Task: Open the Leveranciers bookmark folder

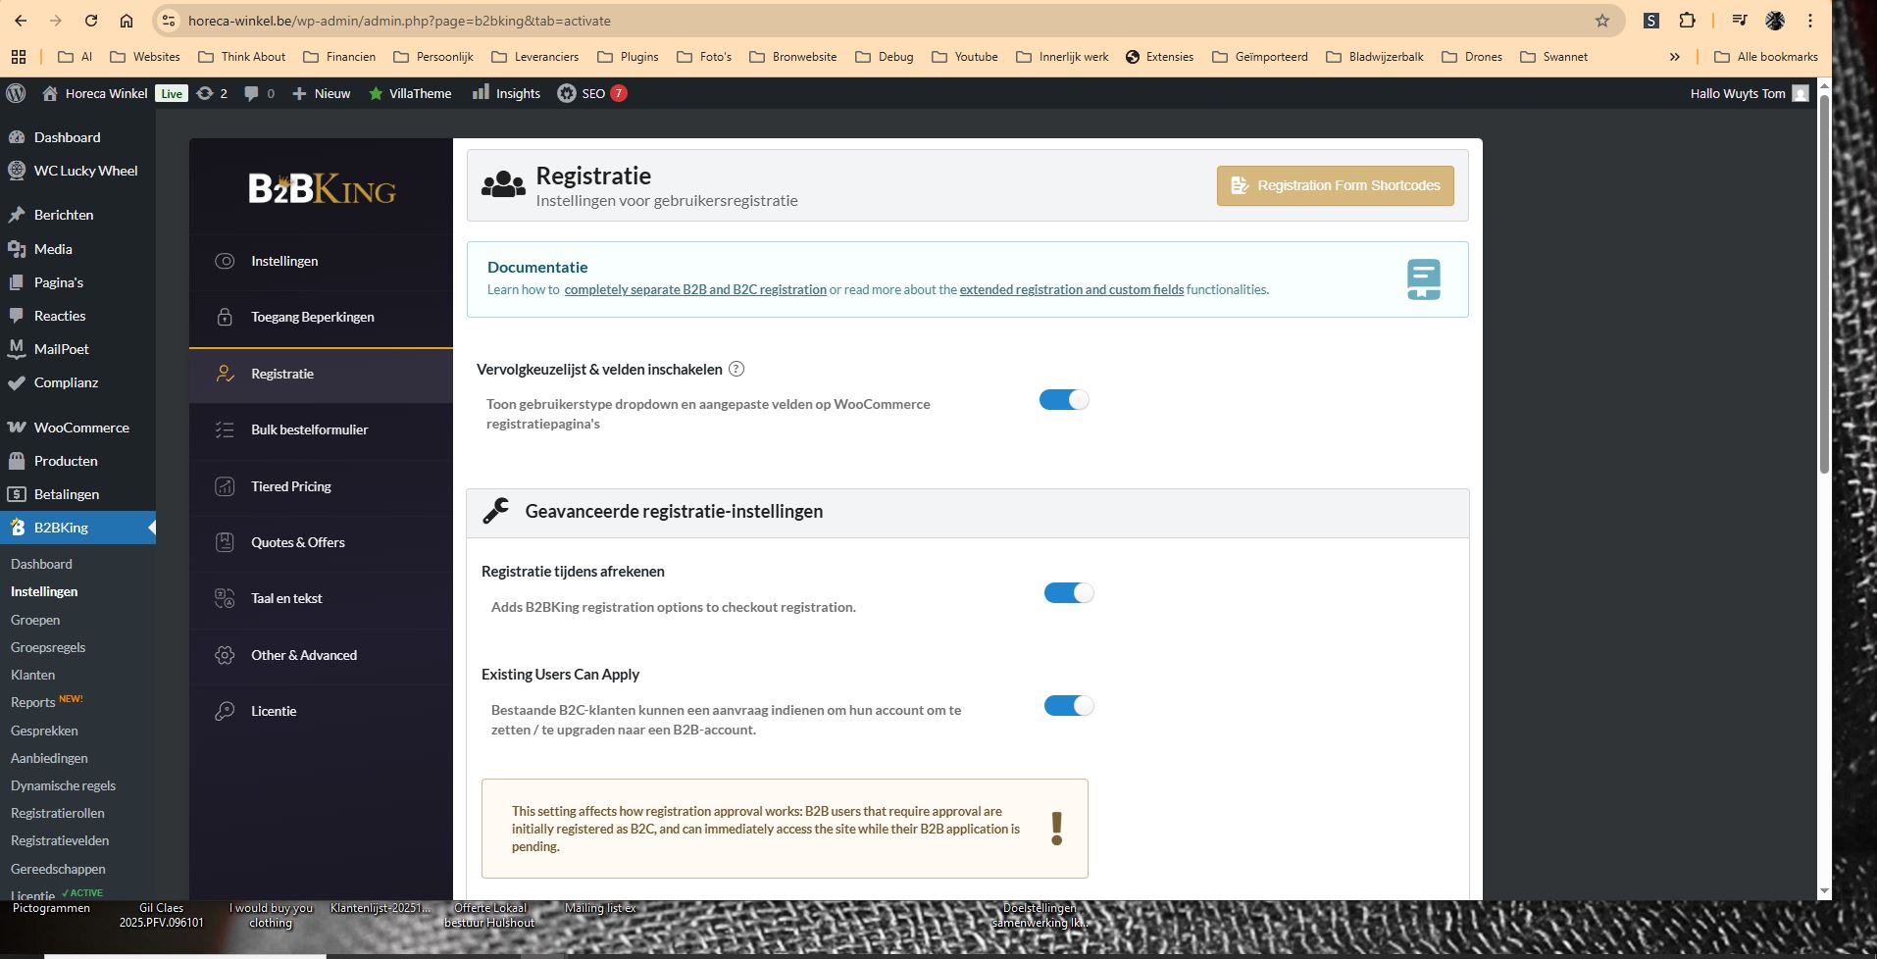Action: tap(535, 57)
